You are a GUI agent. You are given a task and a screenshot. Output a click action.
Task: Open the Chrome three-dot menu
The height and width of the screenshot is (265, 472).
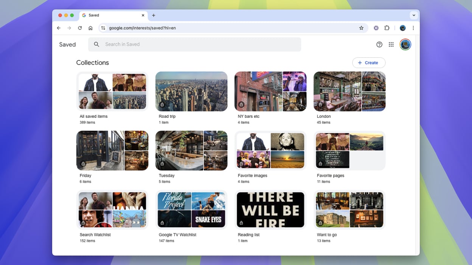pyautogui.click(x=413, y=28)
